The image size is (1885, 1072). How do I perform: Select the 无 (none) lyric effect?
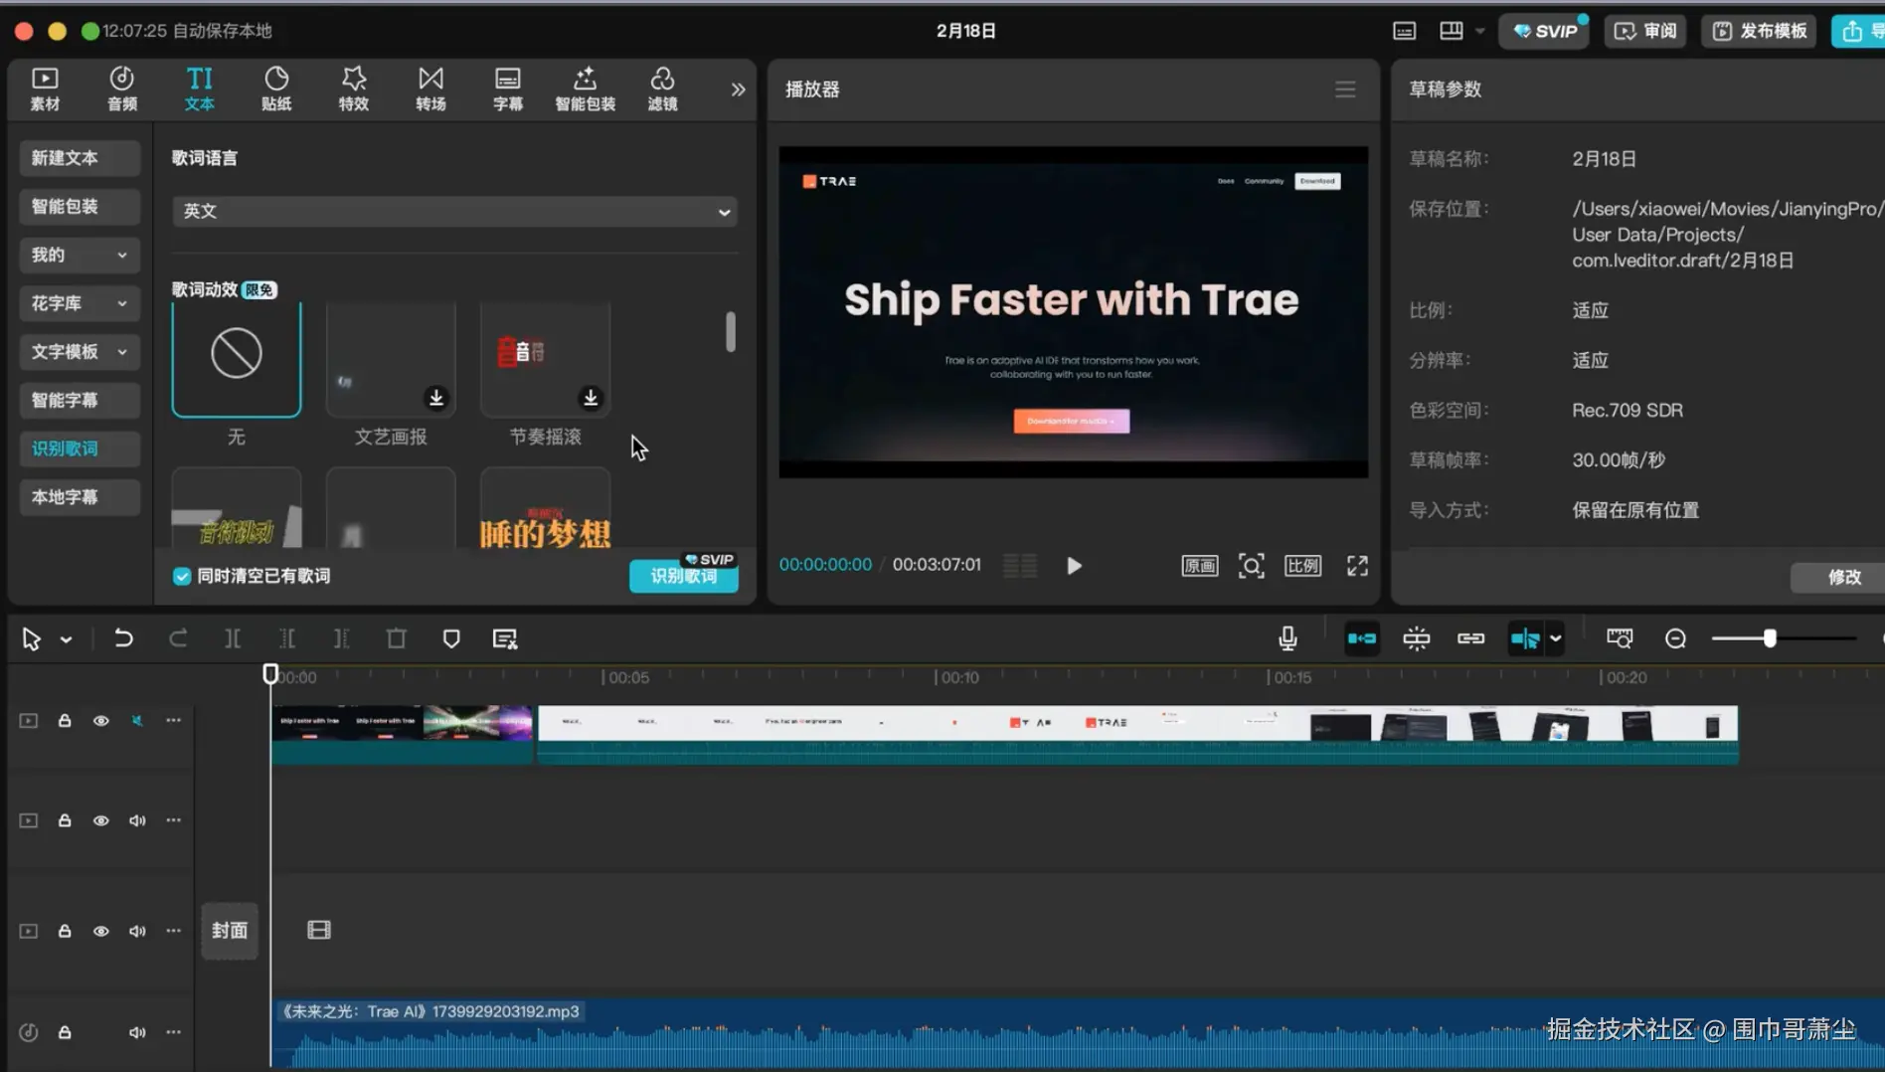237,358
